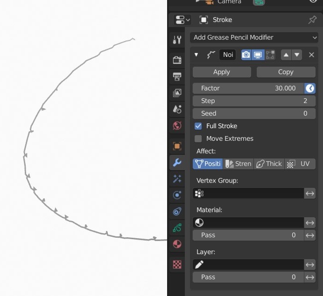Enable the Move Extremes checkbox
The image size is (323, 296).
click(198, 138)
